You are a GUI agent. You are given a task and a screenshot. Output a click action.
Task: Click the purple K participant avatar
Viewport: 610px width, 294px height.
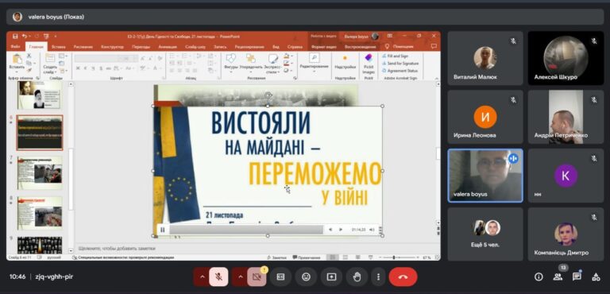[x=566, y=176]
